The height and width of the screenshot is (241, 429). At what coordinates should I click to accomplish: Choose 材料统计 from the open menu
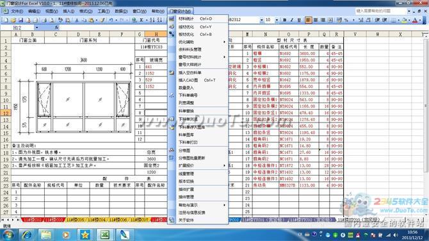(x=201, y=19)
